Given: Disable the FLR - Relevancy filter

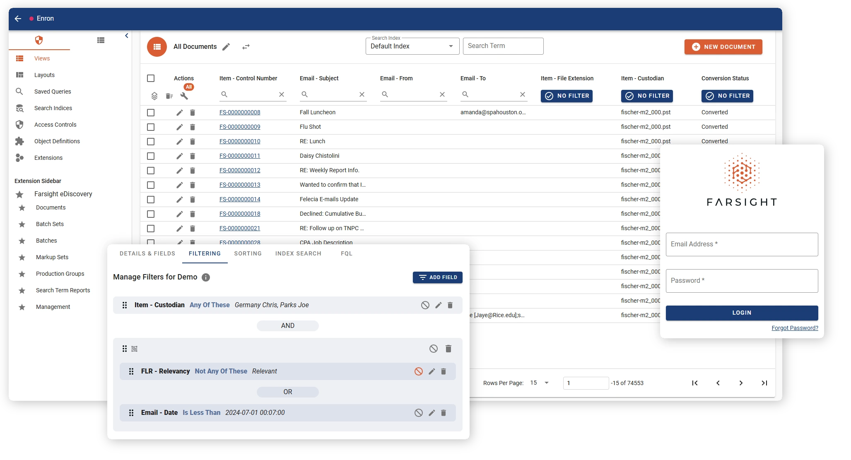Looking at the screenshot, I should 418,371.
